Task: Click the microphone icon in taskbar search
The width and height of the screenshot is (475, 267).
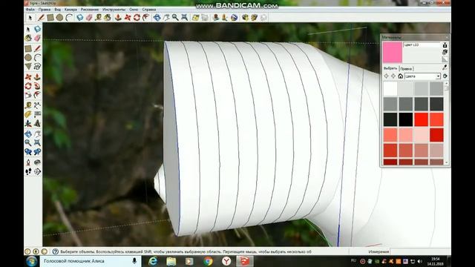Action: (x=134, y=261)
